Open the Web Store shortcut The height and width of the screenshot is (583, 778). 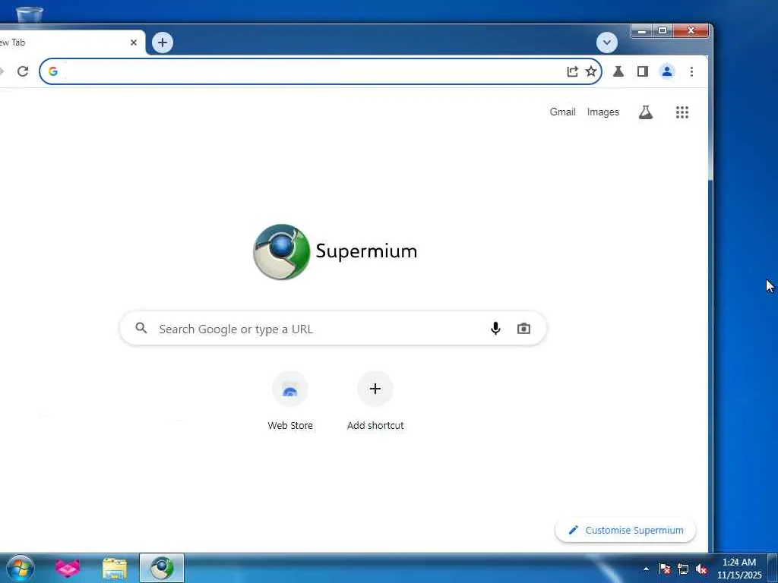290,401
